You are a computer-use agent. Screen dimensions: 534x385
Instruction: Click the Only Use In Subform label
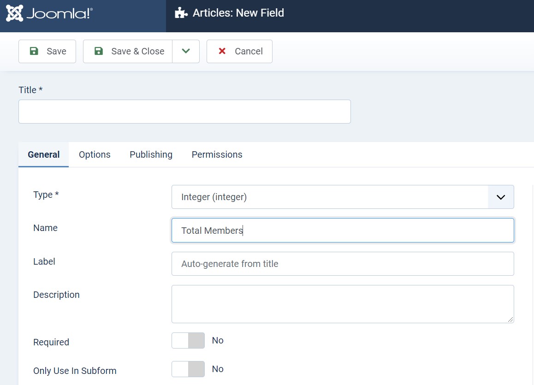(x=75, y=371)
